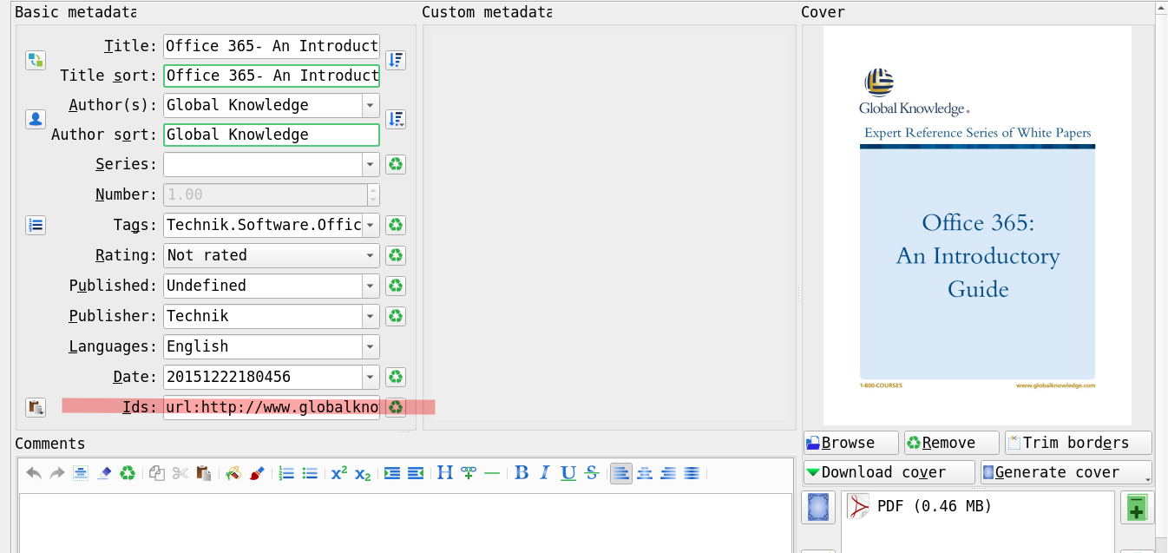Align comment text right
The height and width of the screenshot is (553, 1168).
tap(668, 473)
